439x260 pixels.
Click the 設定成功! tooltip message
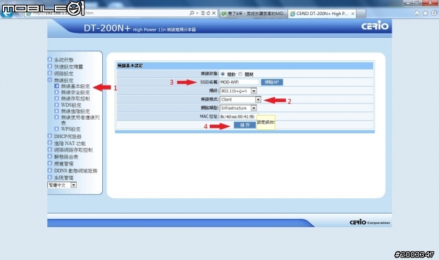pyautogui.click(x=266, y=122)
